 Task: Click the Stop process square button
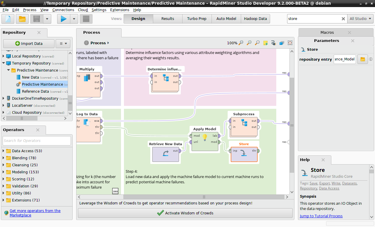click(x=86, y=19)
